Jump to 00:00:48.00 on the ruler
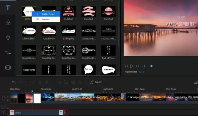The image size is (198, 116). point(108,89)
